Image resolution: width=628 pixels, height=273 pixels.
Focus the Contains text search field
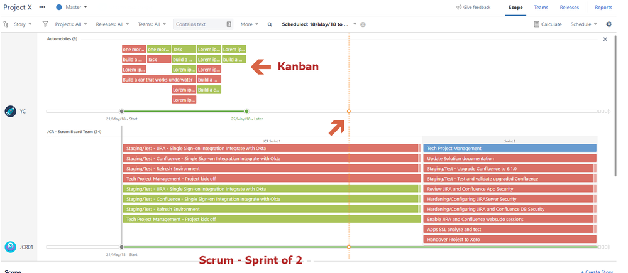point(204,24)
